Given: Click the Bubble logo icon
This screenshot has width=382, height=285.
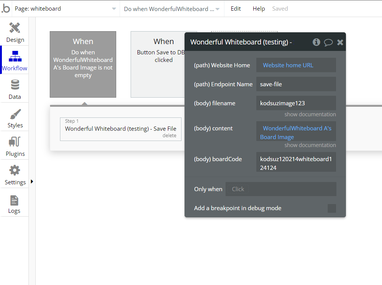Looking at the screenshot, I should pyautogui.click(x=6, y=8).
